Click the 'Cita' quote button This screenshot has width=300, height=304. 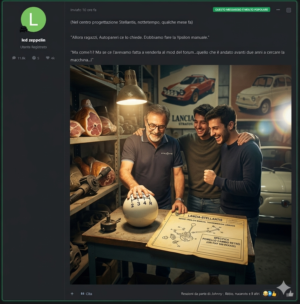pos(89,294)
